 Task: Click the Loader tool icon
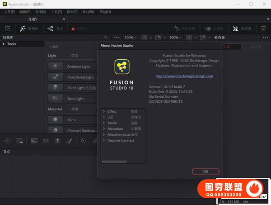(x=8, y=141)
